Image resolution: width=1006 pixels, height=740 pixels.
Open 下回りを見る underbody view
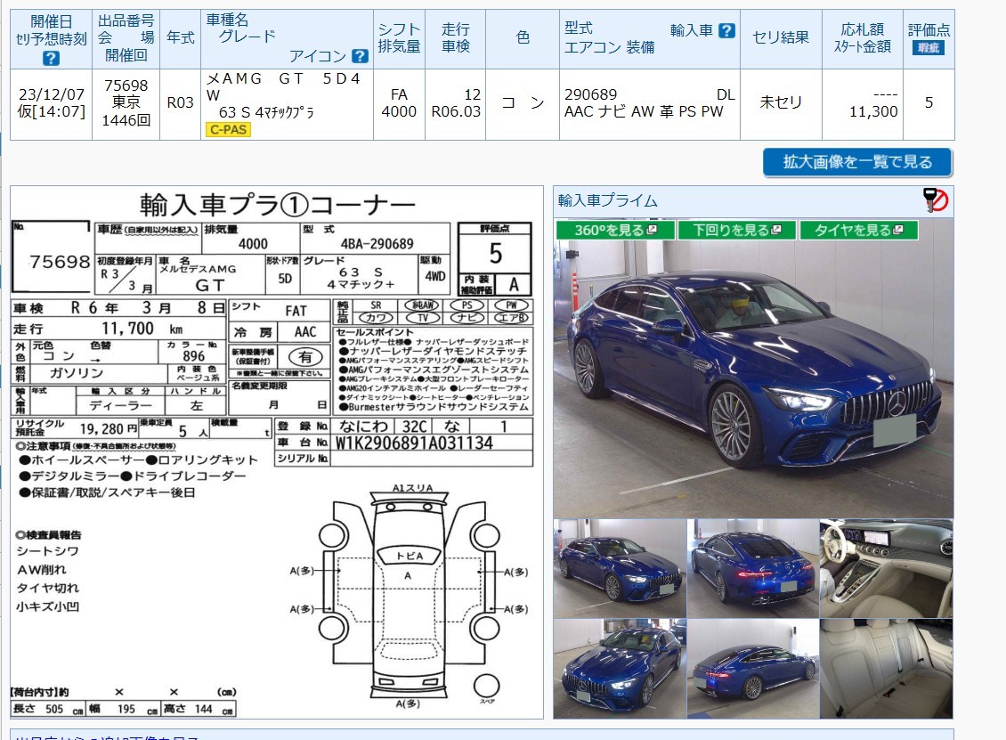[736, 230]
